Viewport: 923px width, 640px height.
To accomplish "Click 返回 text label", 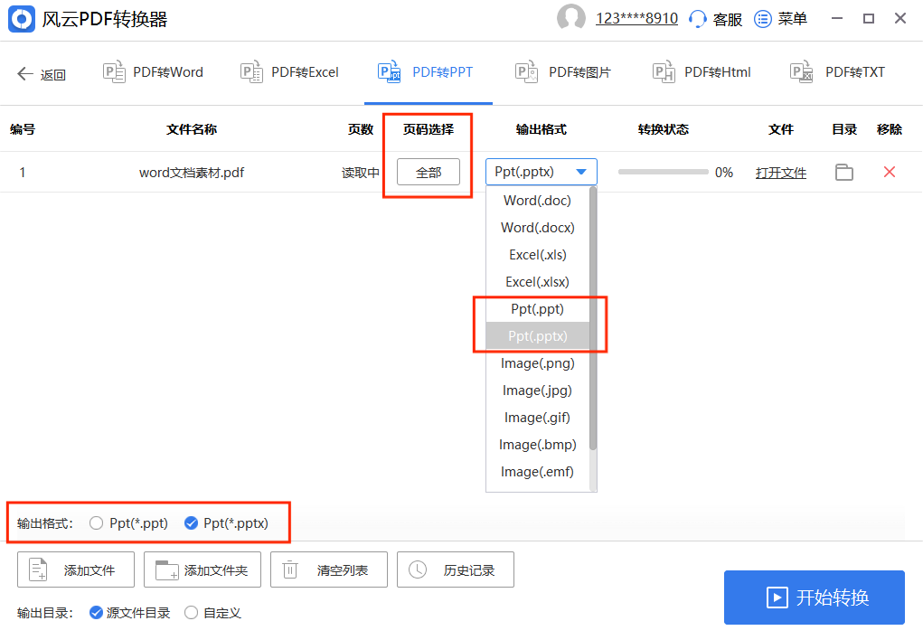I will point(53,75).
